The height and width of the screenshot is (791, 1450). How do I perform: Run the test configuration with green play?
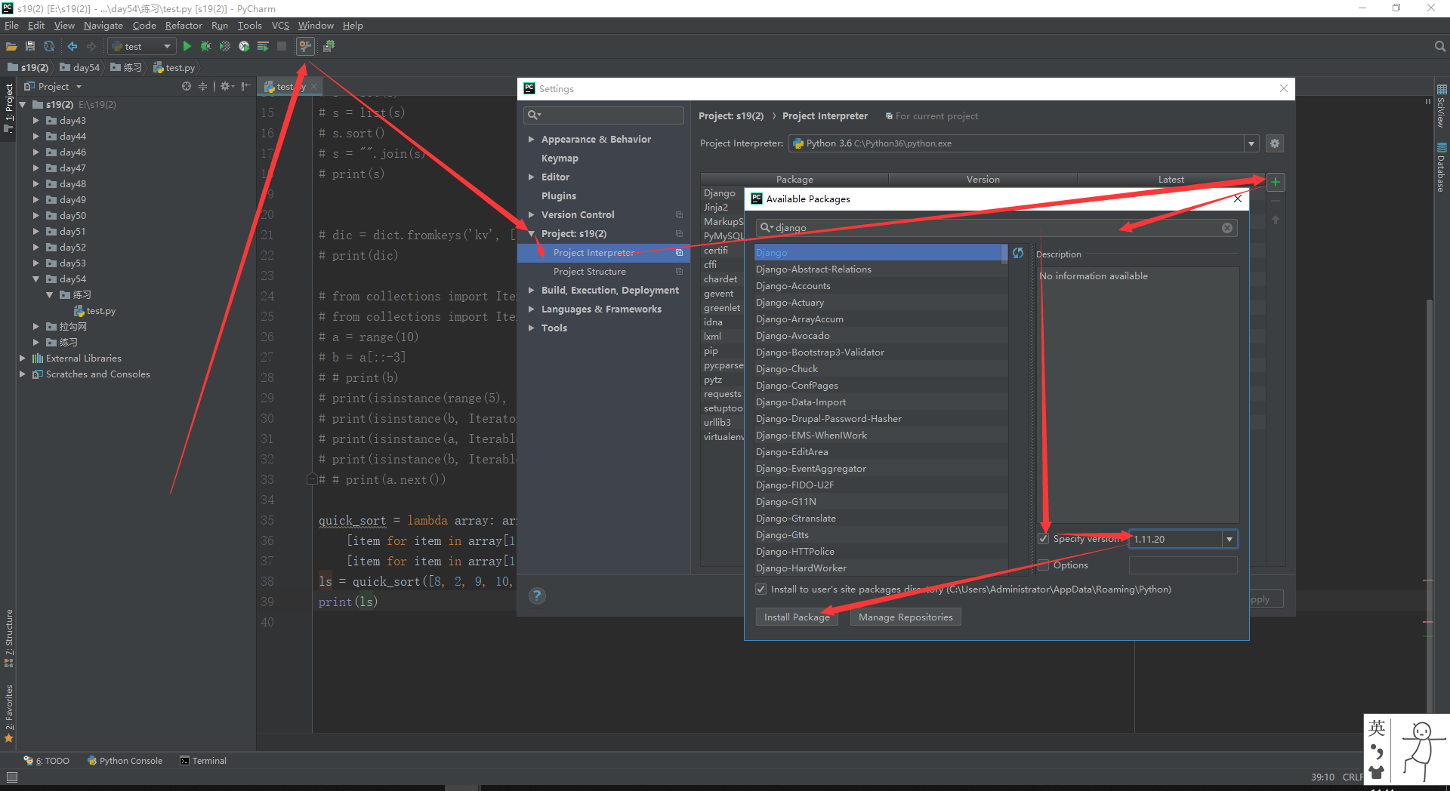click(x=187, y=47)
